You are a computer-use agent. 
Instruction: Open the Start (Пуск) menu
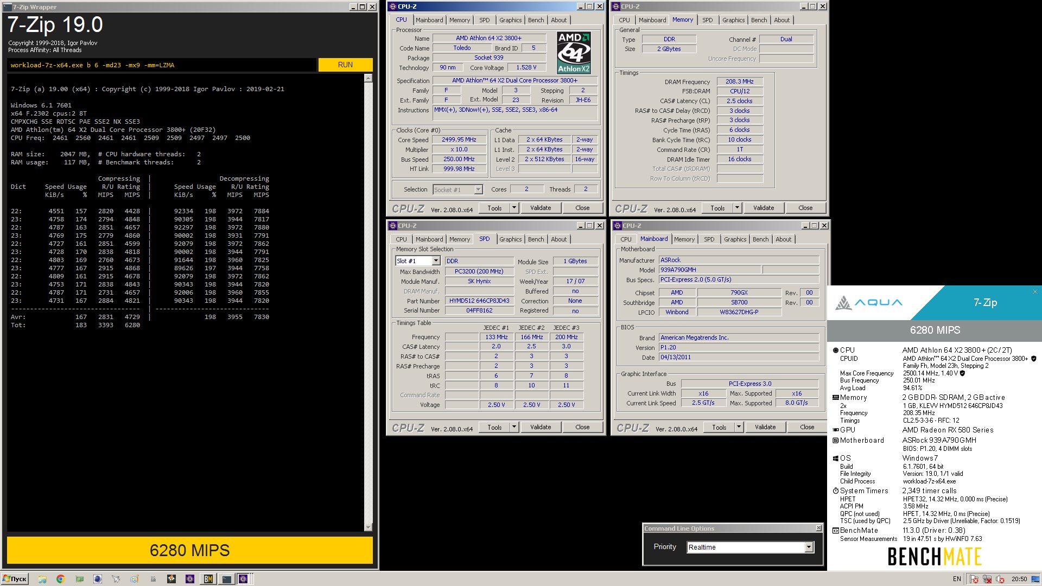[x=15, y=579]
